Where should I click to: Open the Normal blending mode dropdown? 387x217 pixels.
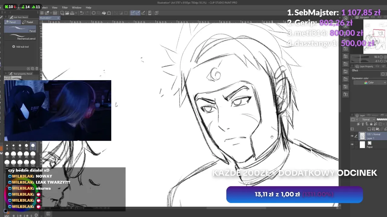tap(367, 120)
